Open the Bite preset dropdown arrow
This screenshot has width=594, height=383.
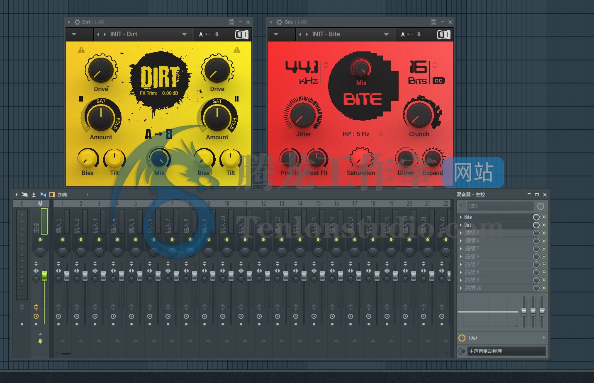pyautogui.click(x=387, y=34)
